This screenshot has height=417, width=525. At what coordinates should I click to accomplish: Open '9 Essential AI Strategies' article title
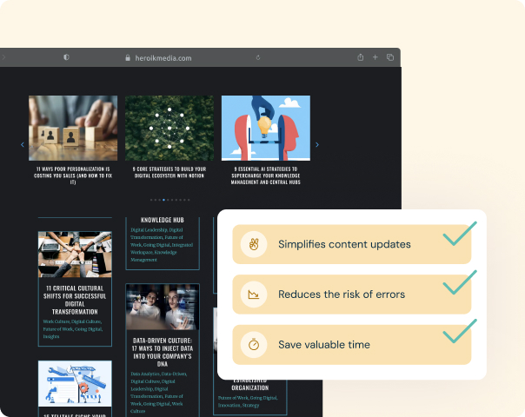click(x=266, y=175)
